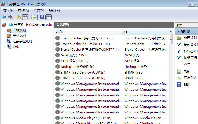This screenshot has width=198, height=124.
Task: Toggle the show/hide console tree icon
Action: pyautogui.click(x=25, y=17)
